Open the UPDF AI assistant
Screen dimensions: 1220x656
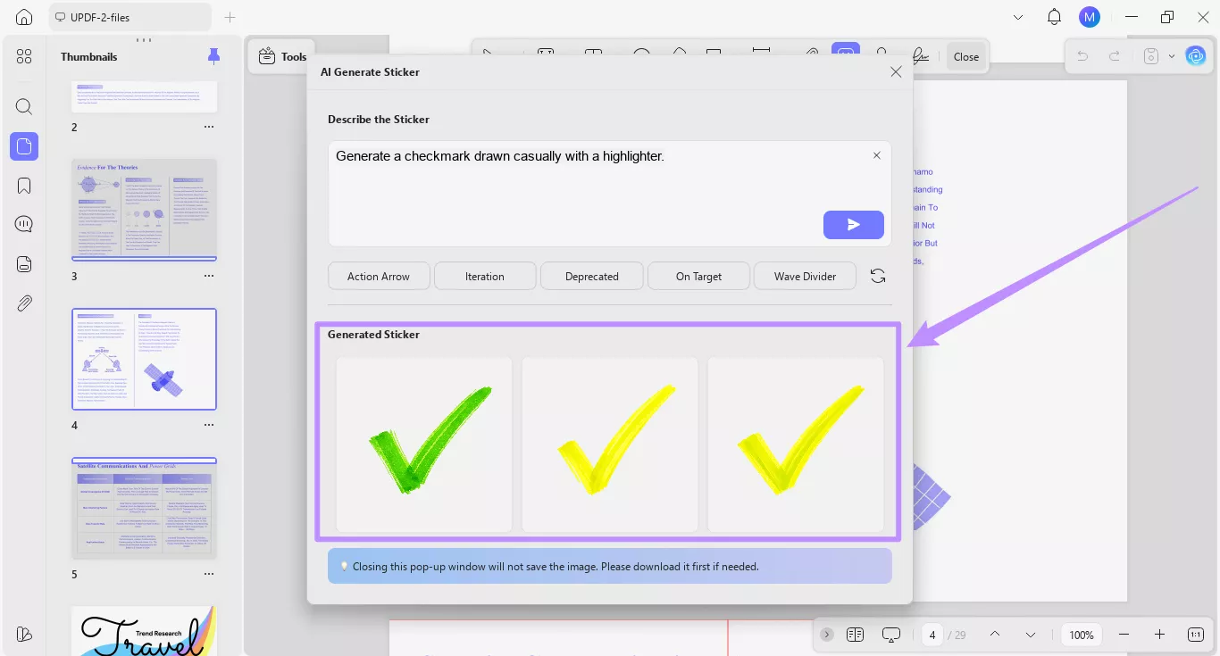pyautogui.click(x=1195, y=56)
